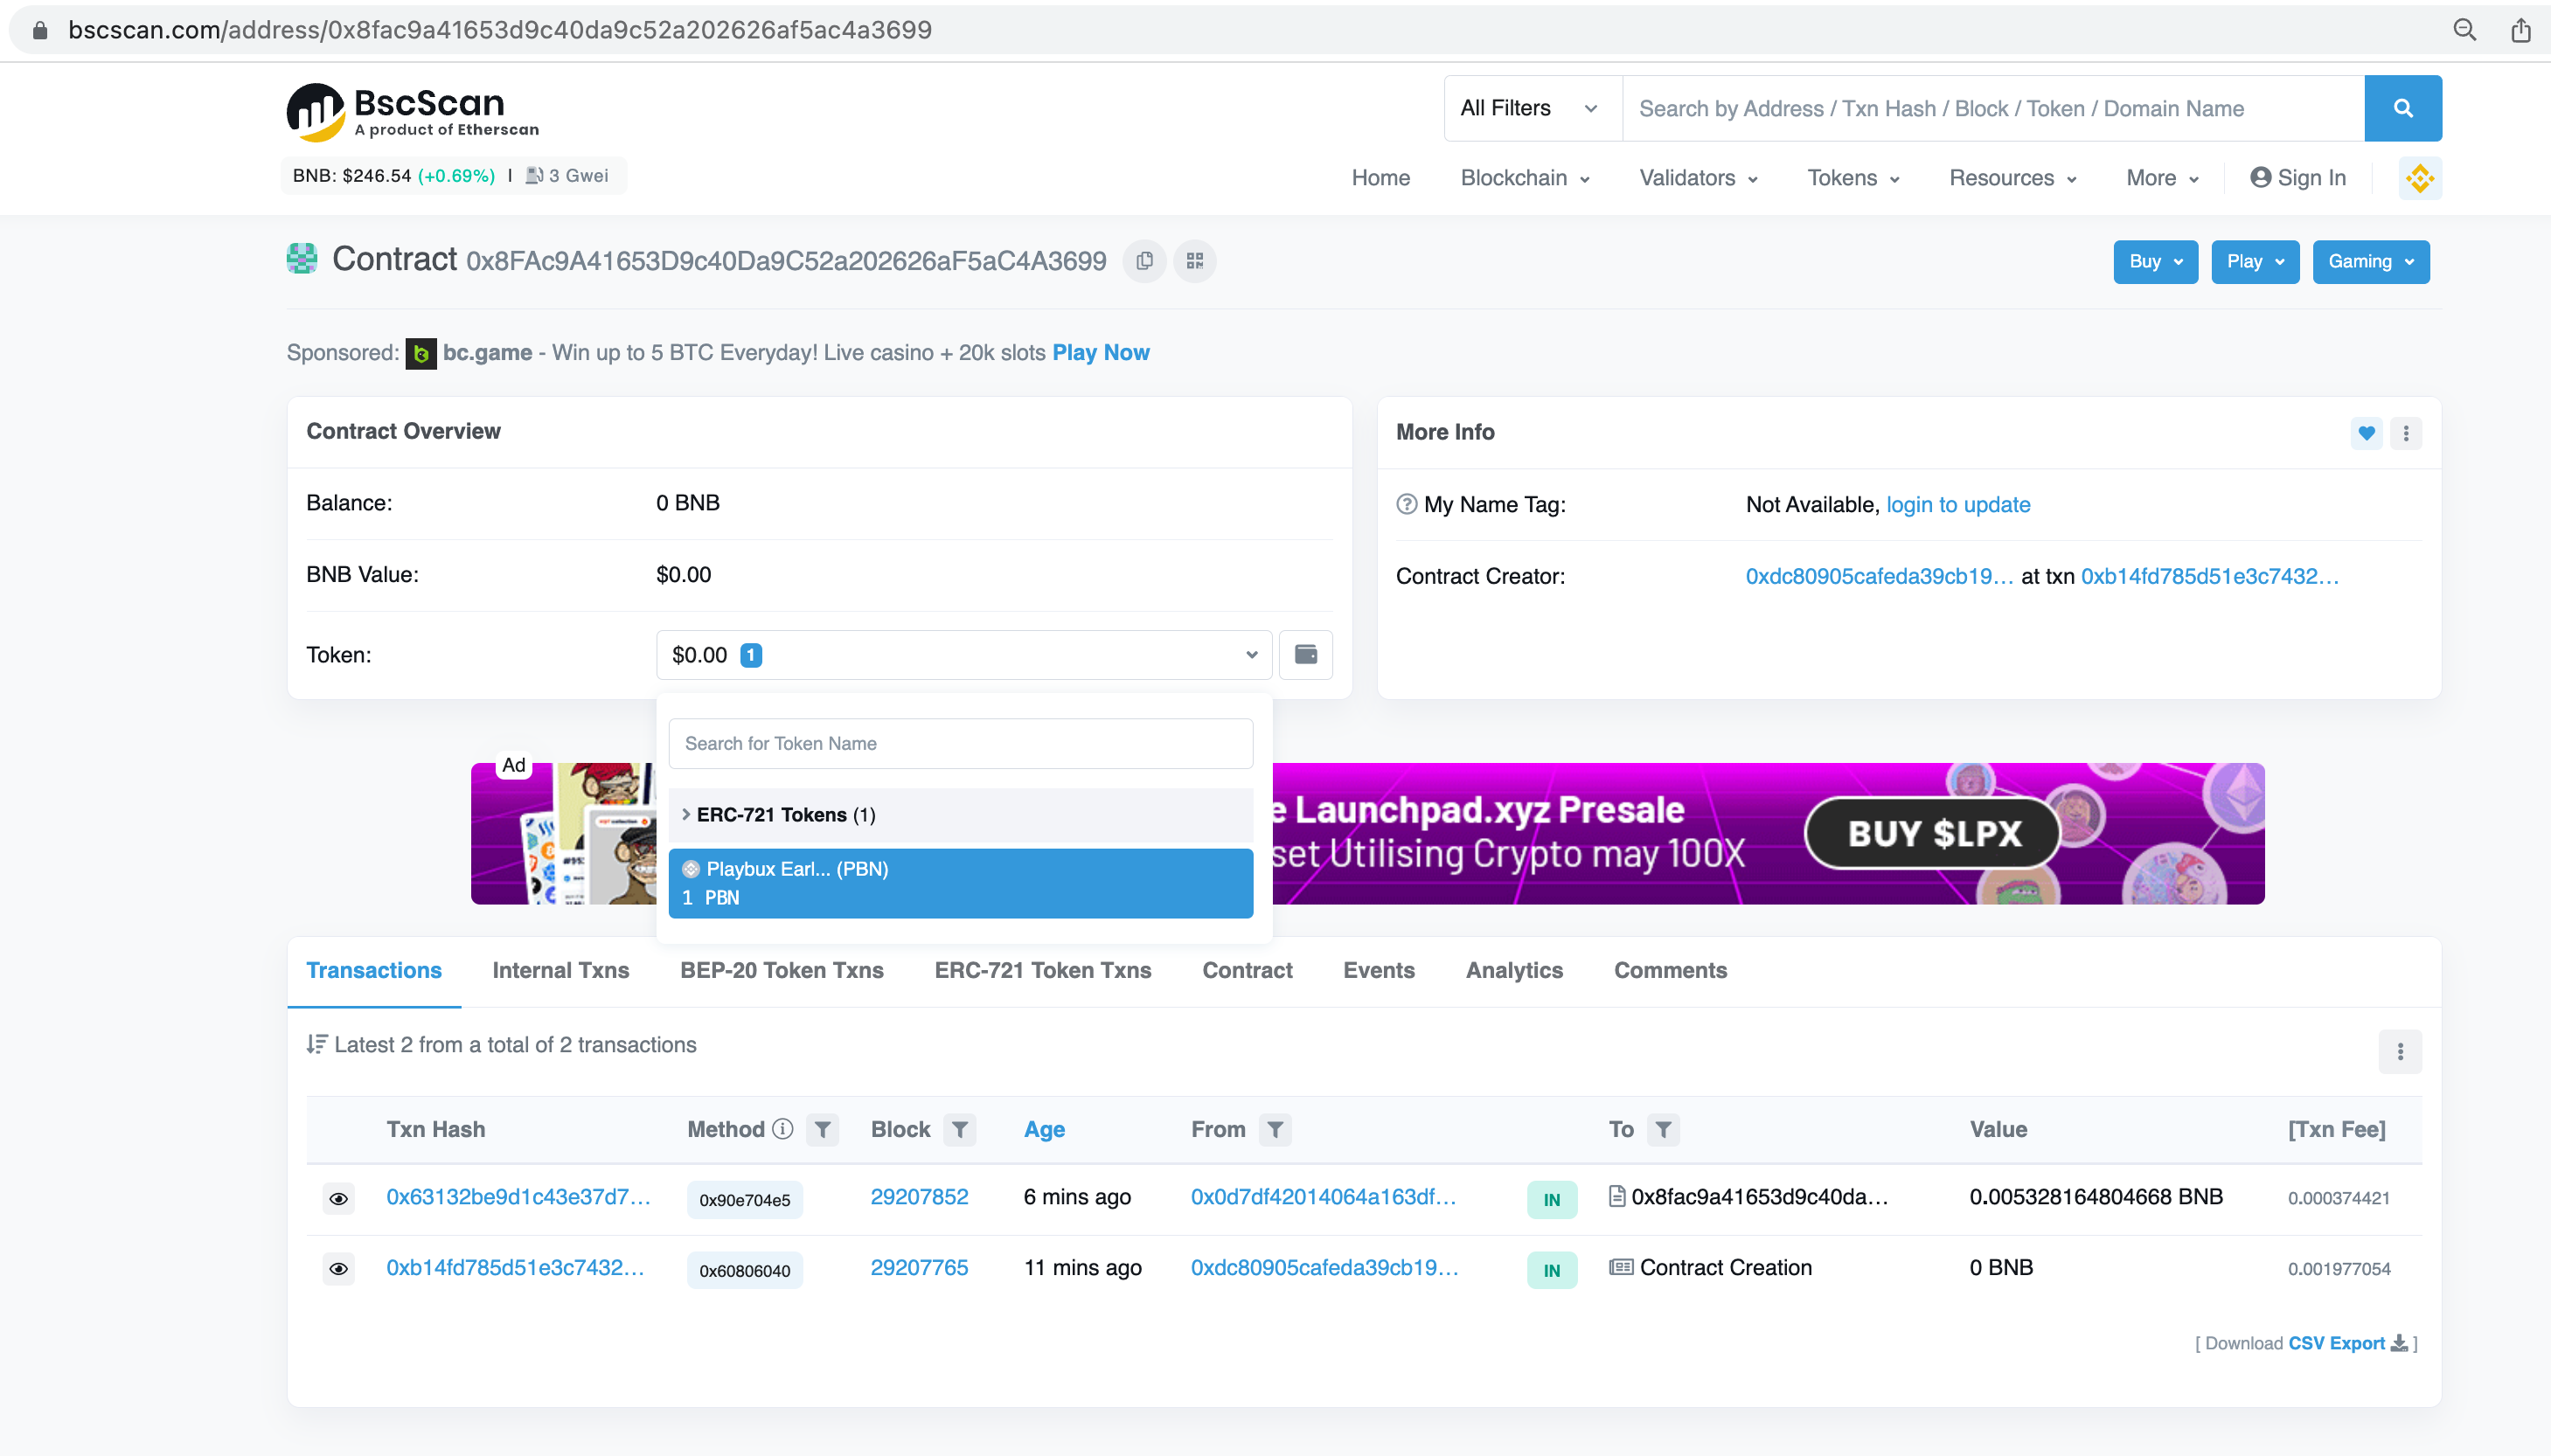Image resolution: width=2551 pixels, height=1456 pixels.
Task: Open token holdings wallet icon
Action: (x=1305, y=655)
